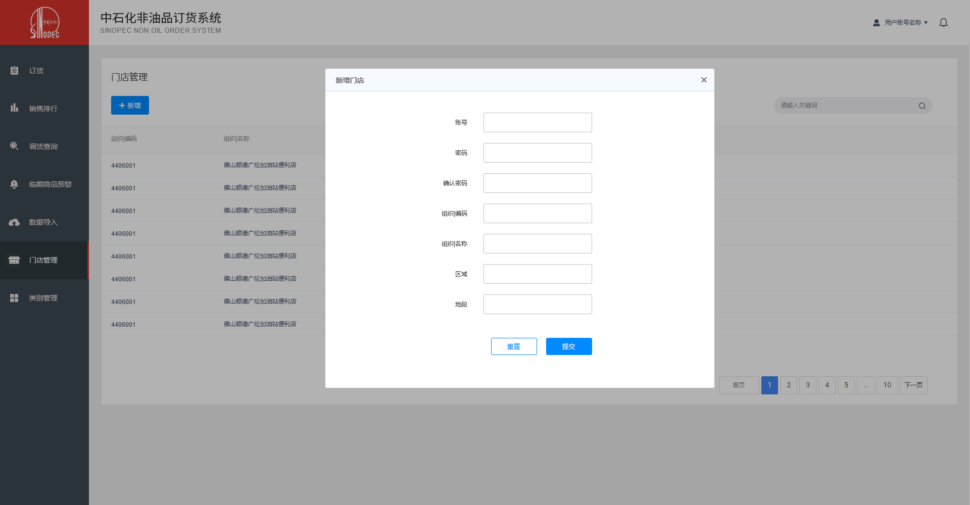This screenshot has height=505, width=970.
Task: Open notifications bell in header
Action: [x=943, y=23]
